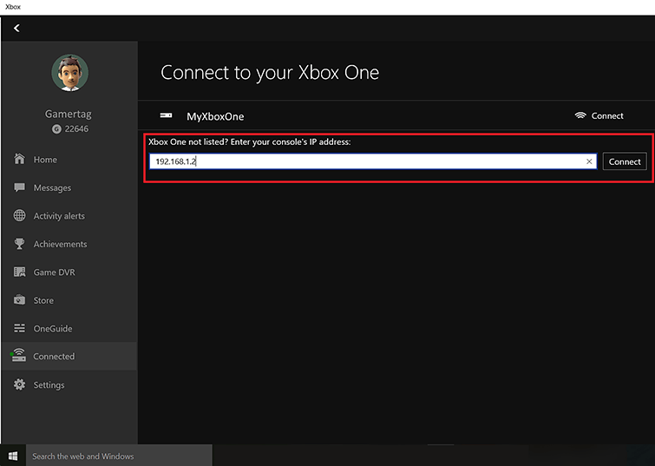This screenshot has width=655, height=466.
Task: Click the OneGuide list icon
Action: pos(19,328)
